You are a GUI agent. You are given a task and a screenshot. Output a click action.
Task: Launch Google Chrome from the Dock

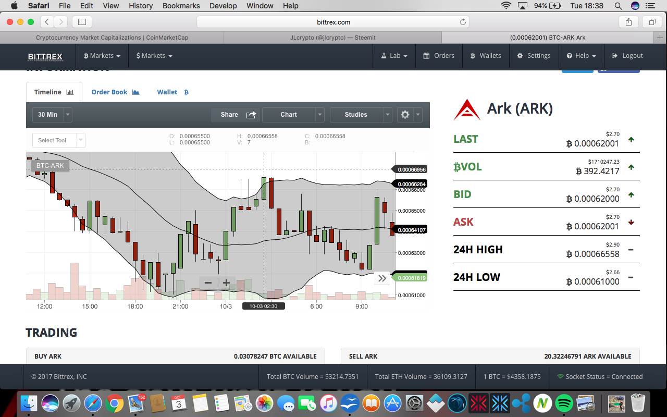(x=115, y=403)
